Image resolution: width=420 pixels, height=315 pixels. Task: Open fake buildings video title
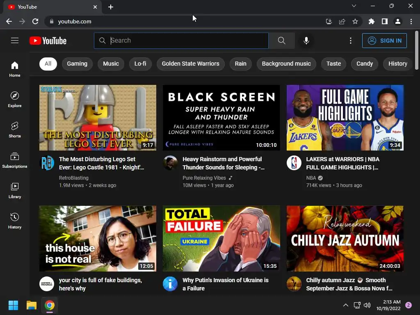coord(100,284)
